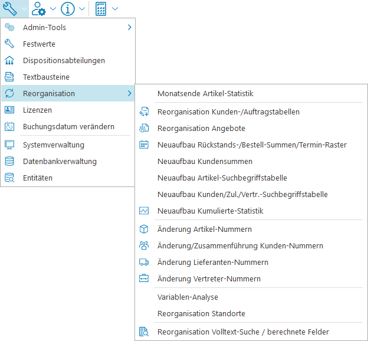This screenshot has width=368, height=341.
Task: Click the calculator icon in toolbar
Action: (100, 8)
